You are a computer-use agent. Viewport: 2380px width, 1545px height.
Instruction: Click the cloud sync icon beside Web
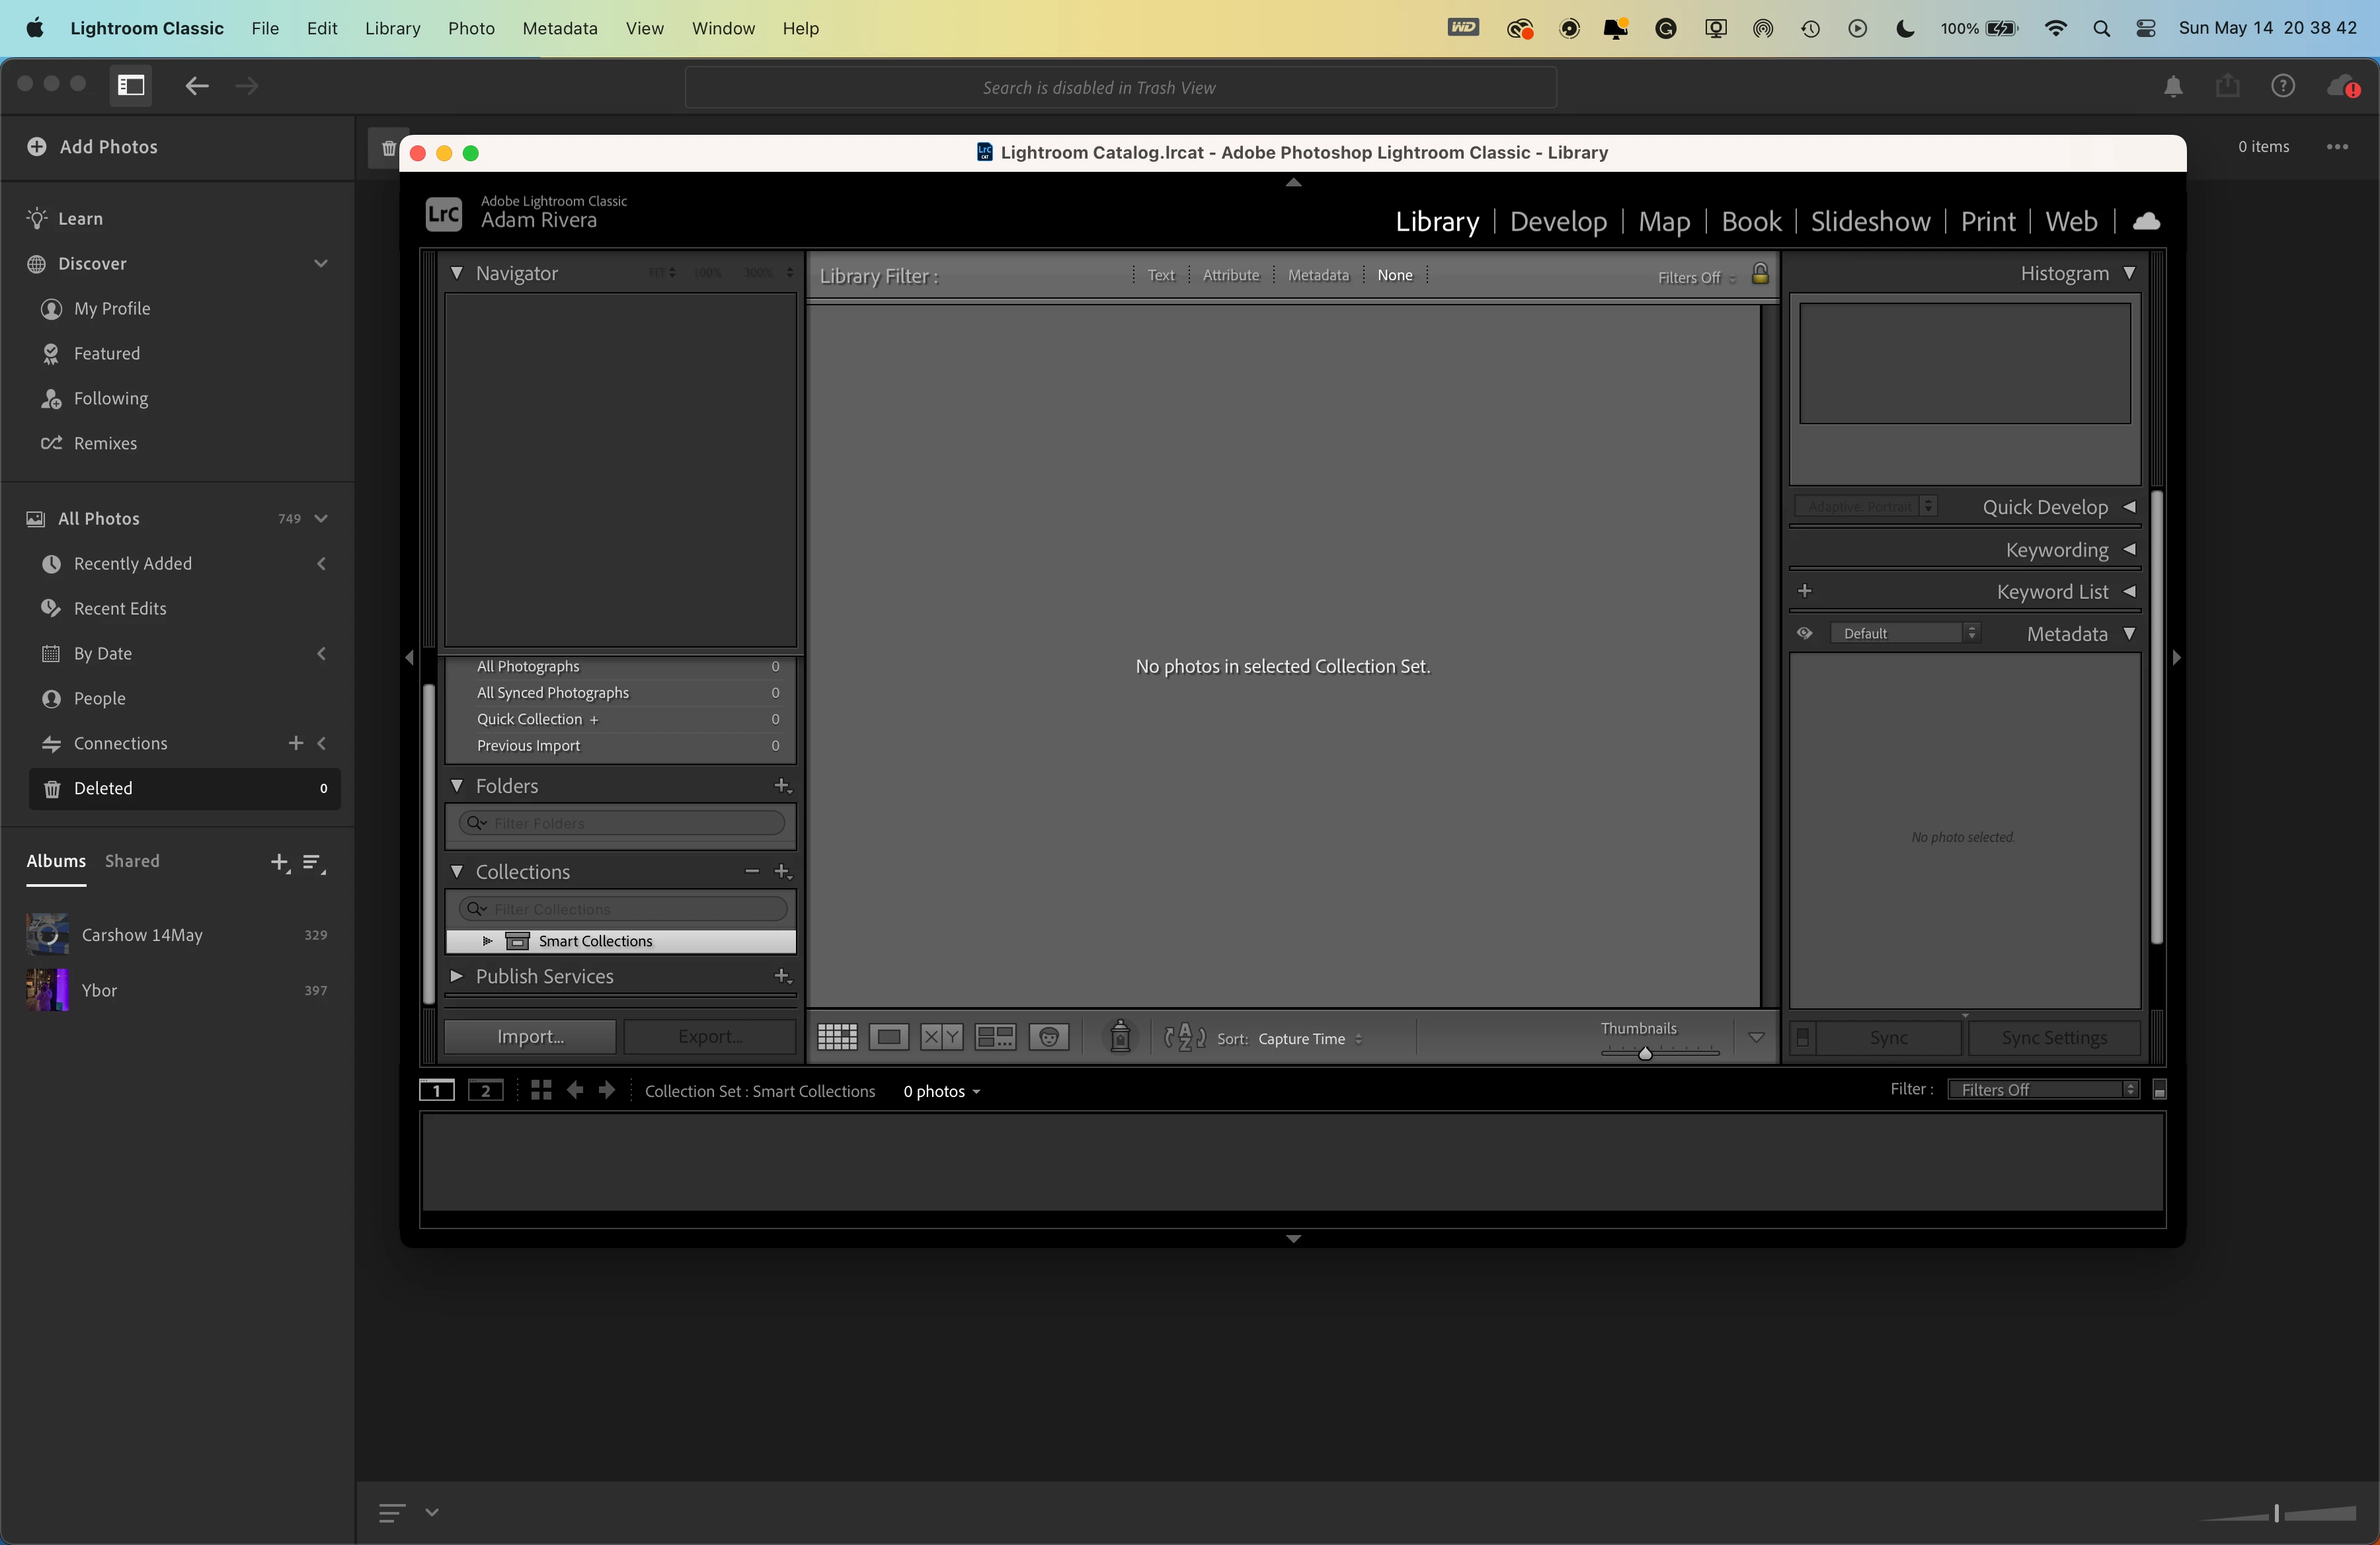(x=2146, y=221)
